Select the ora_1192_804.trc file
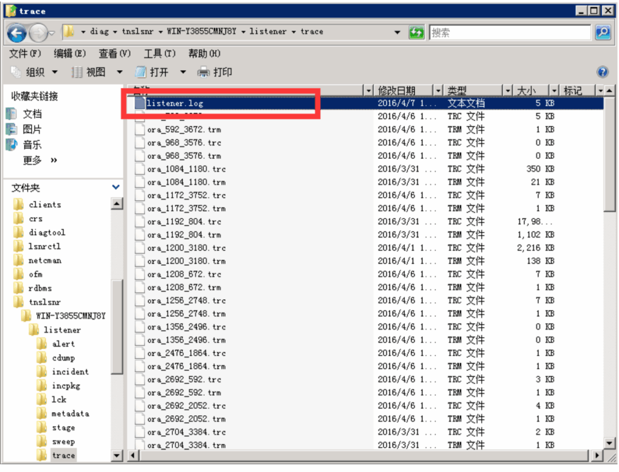Viewport: 619px width, 472px height. tap(184, 222)
